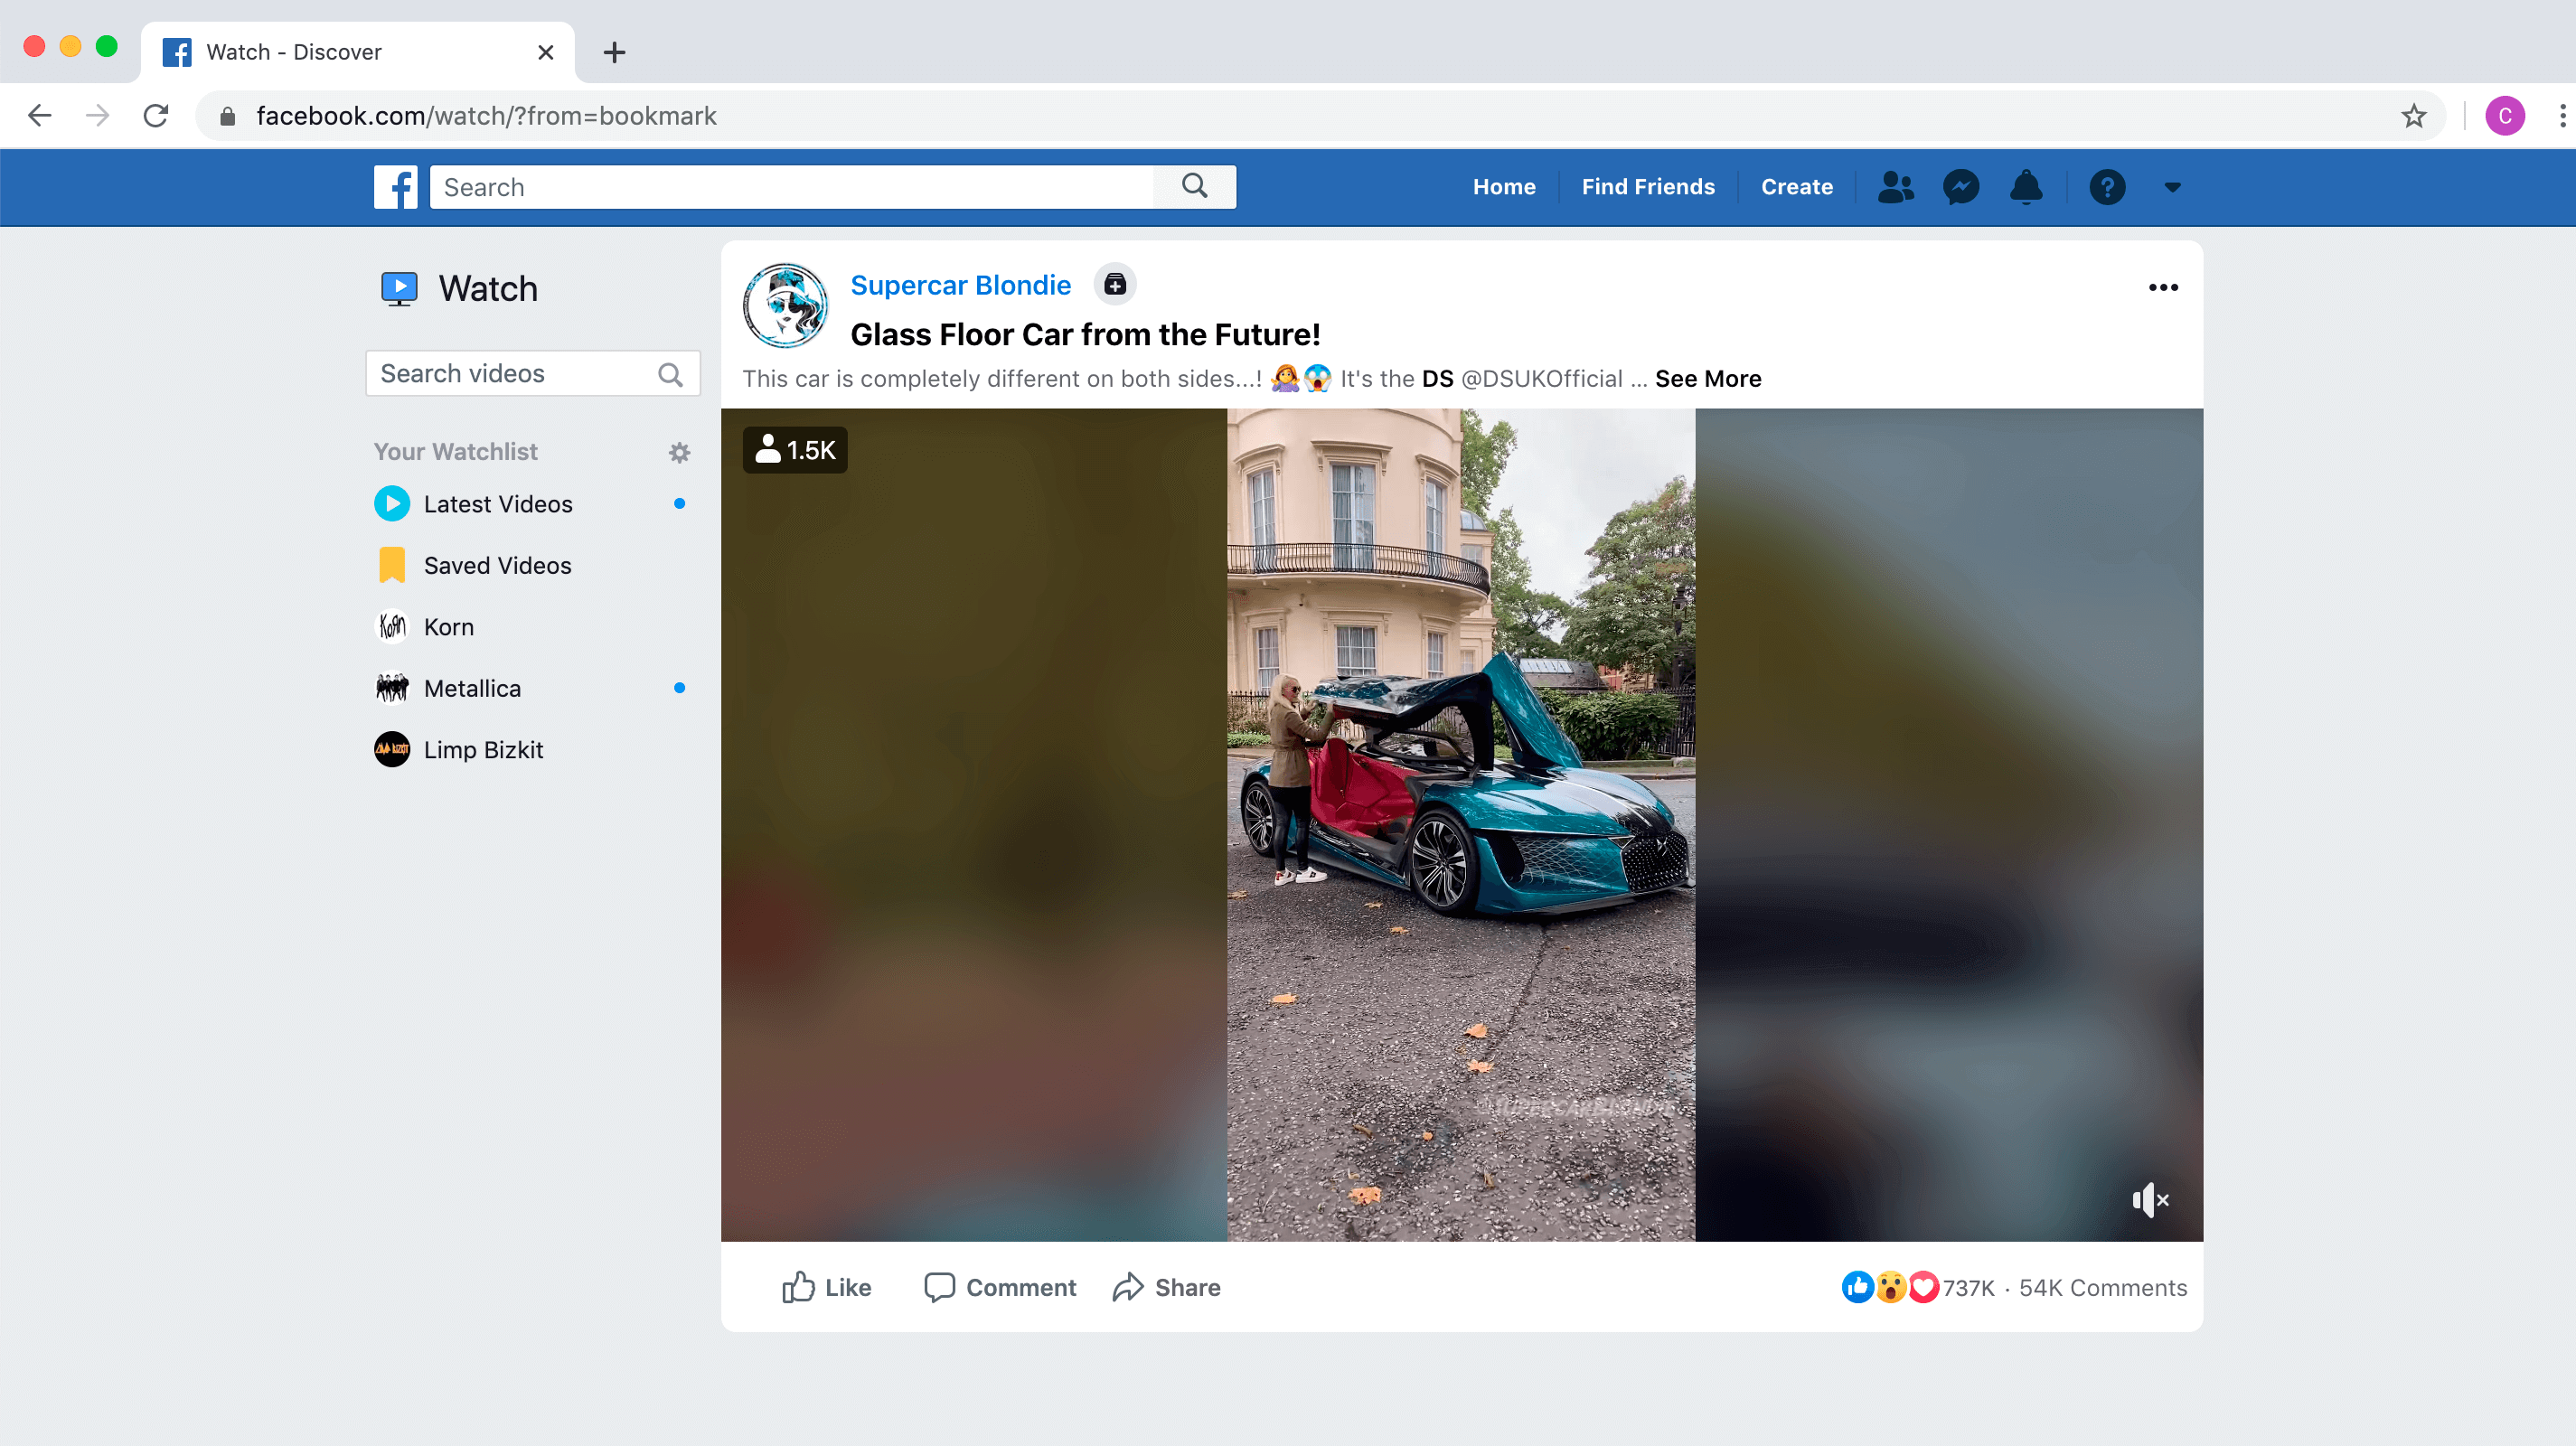The height and width of the screenshot is (1446, 2576).
Task: Open Latest Videos in the Watchlist
Action: click(x=497, y=504)
